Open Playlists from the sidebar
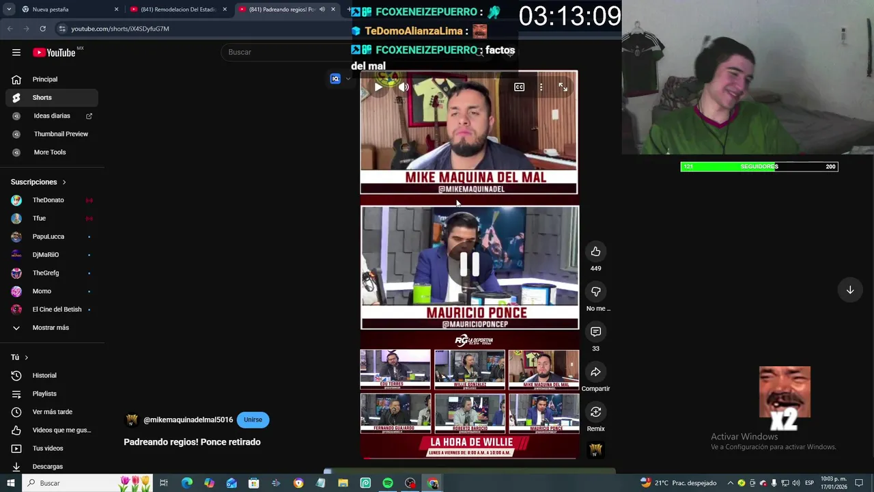 [x=52, y=394]
